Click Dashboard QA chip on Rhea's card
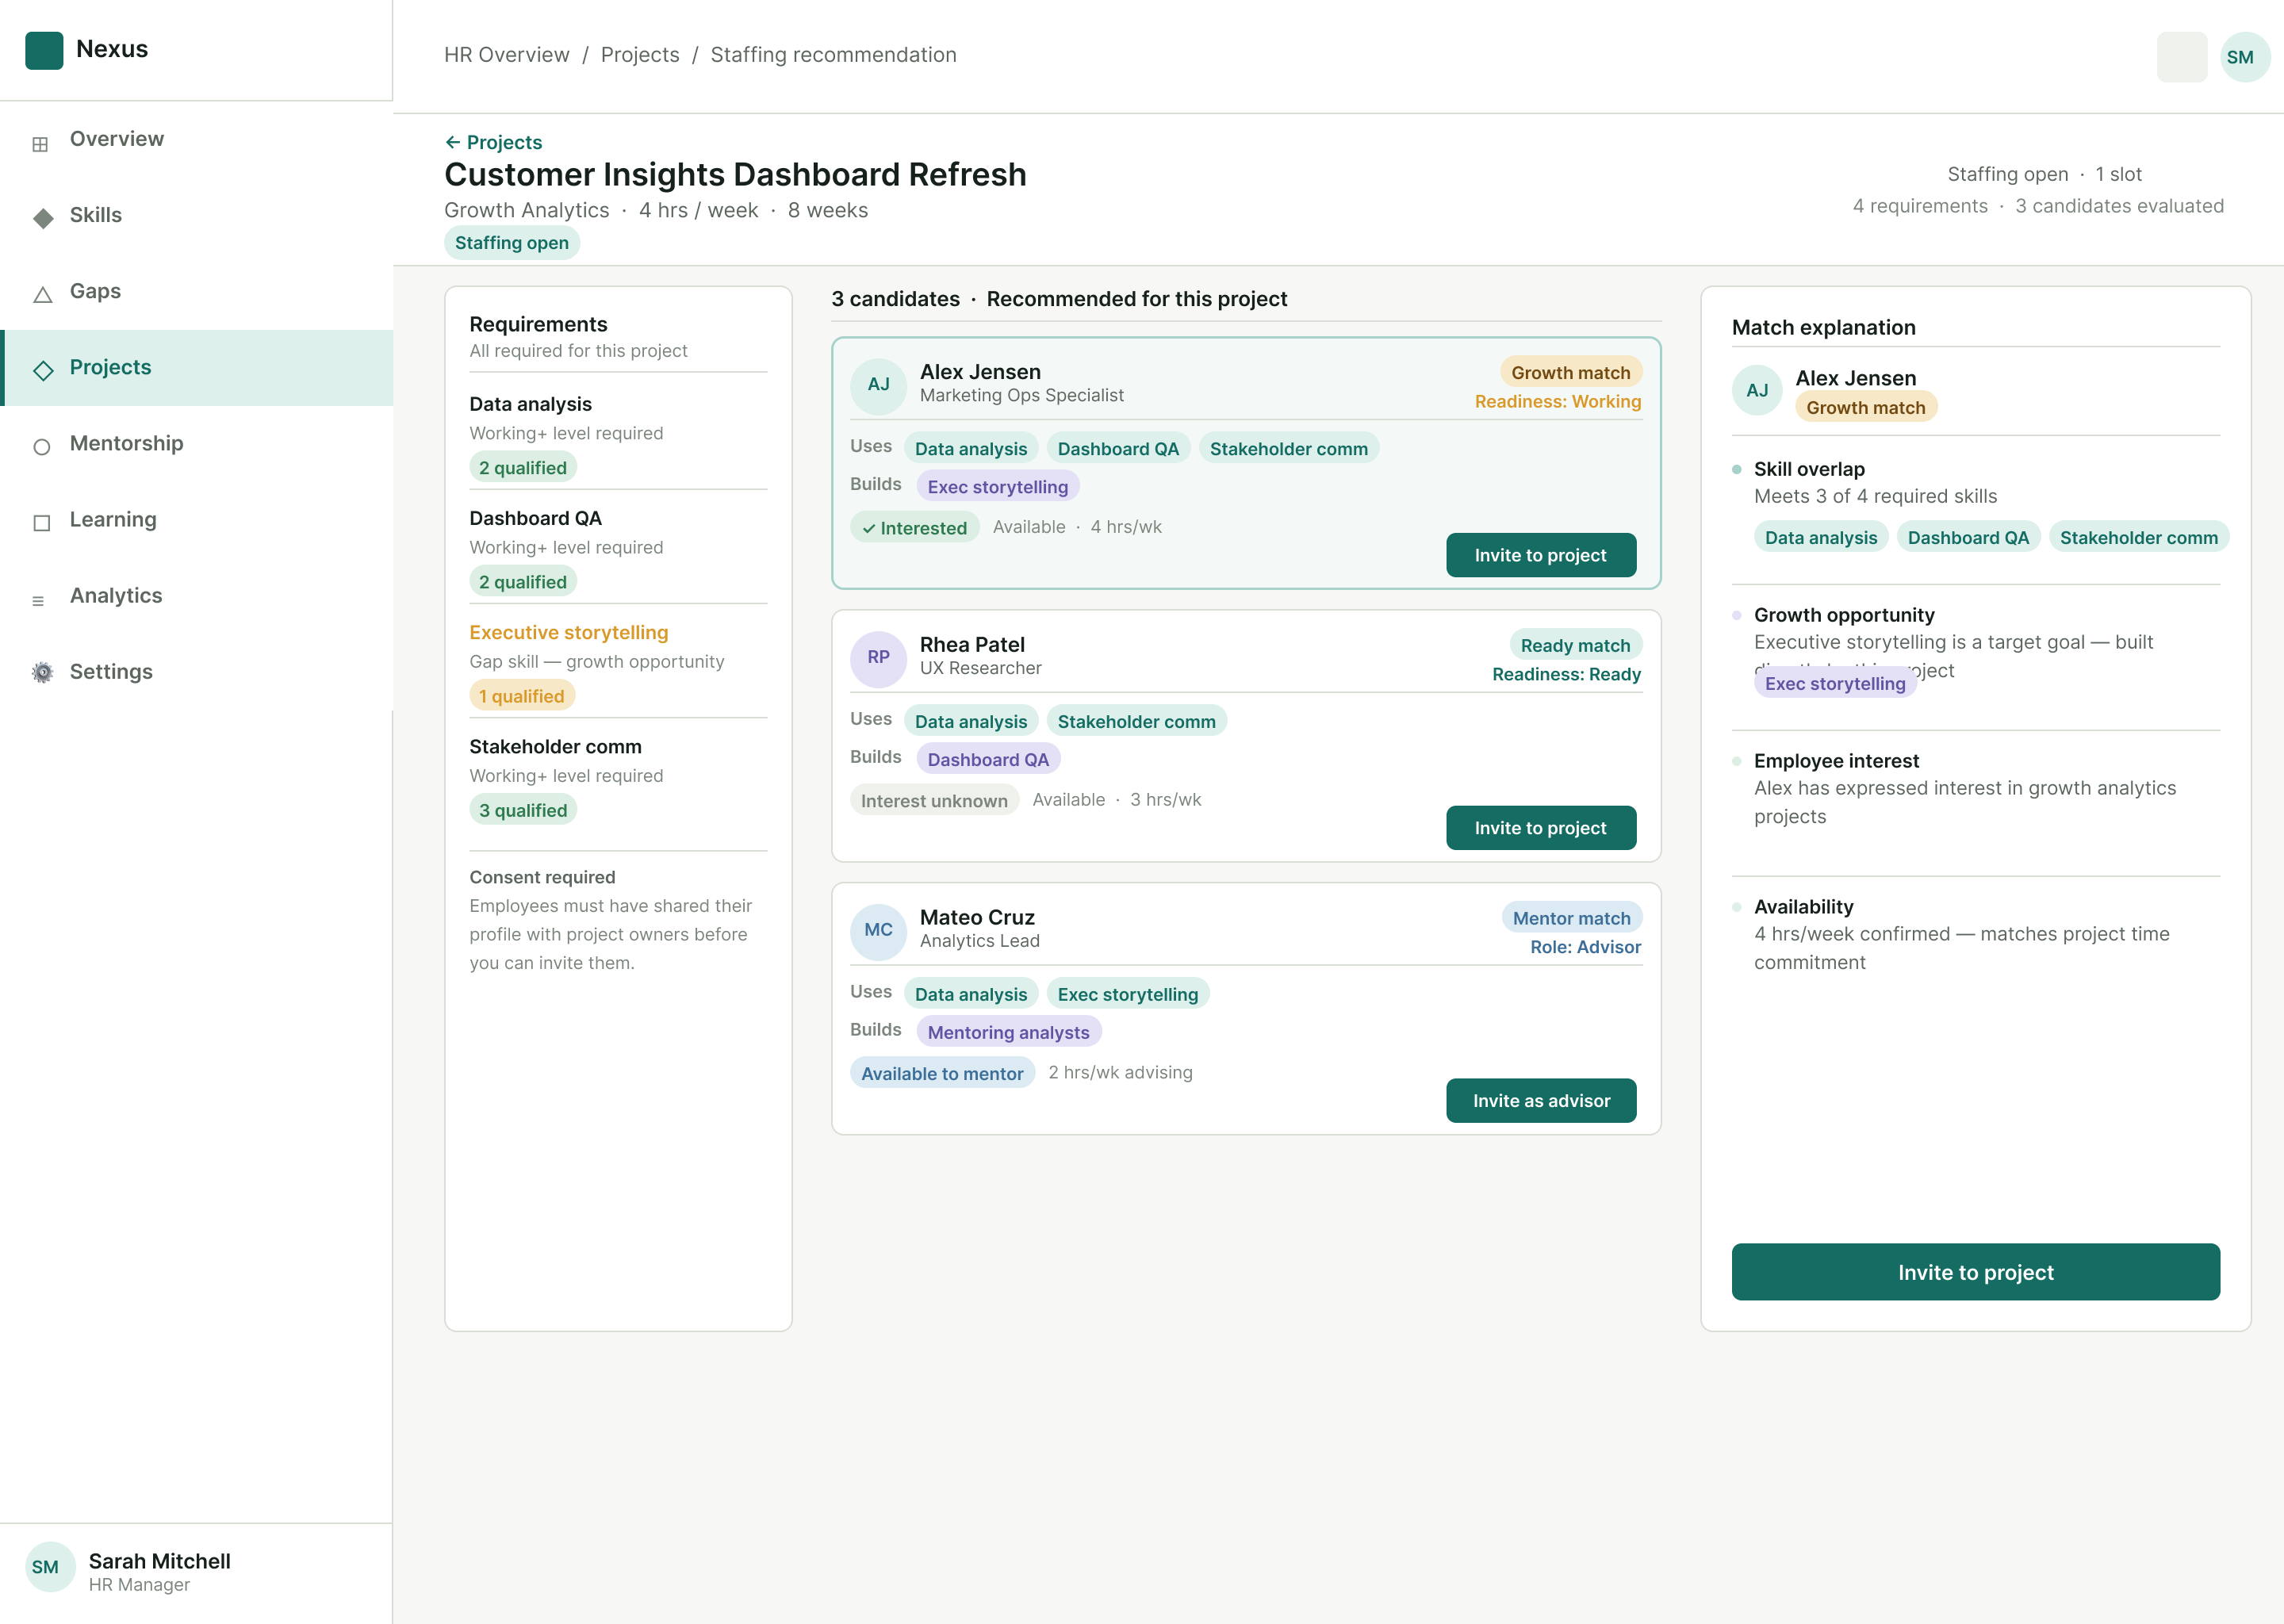Screen dimensions: 2284x1624 [x=988, y=760]
